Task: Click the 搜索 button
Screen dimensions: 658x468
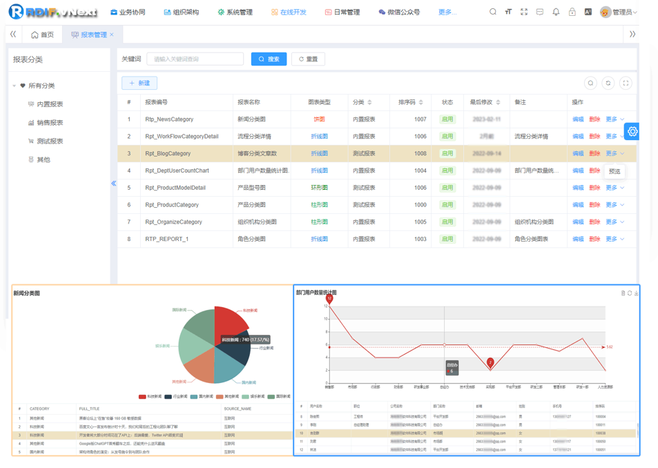Action: pyautogui.click(x=269, y=59)
